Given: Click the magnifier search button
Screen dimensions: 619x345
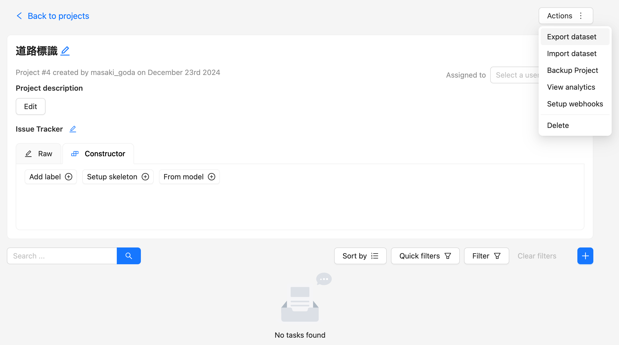Looking at the screenshot, I should click(x=129, y=256).
